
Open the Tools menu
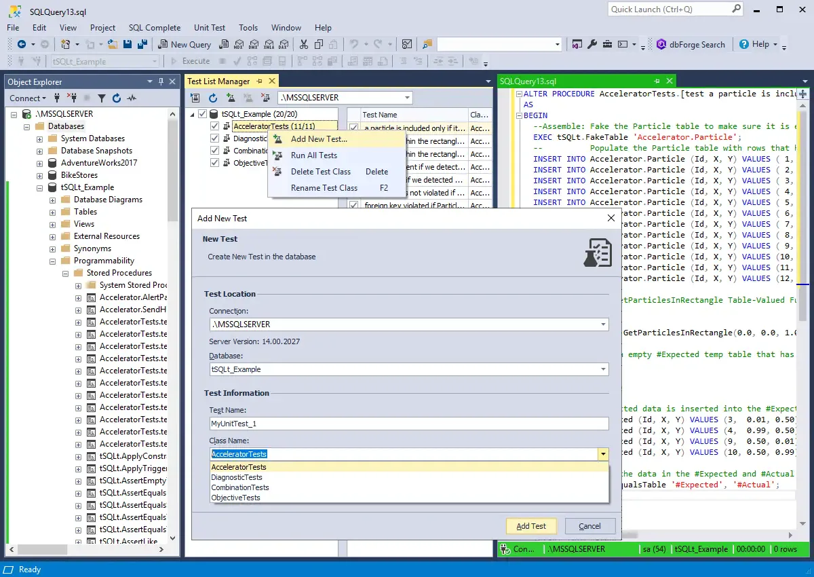pos(248,28)
